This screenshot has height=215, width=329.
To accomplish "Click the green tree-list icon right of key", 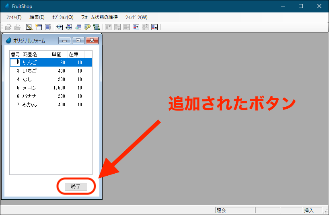I will point(97,27).
